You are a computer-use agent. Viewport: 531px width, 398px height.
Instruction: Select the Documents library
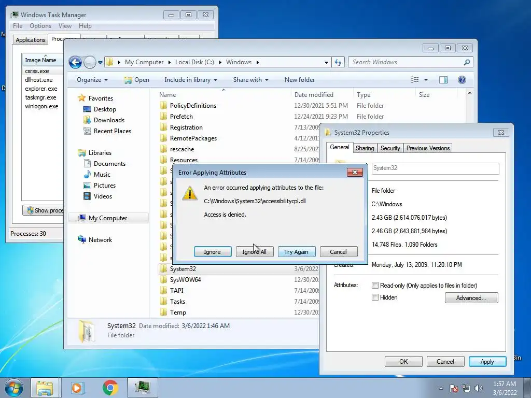pos(109,163)
